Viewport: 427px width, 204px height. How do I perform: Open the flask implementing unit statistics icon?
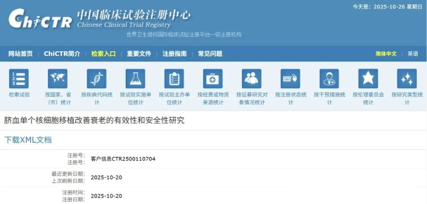(x=135, y=79)
